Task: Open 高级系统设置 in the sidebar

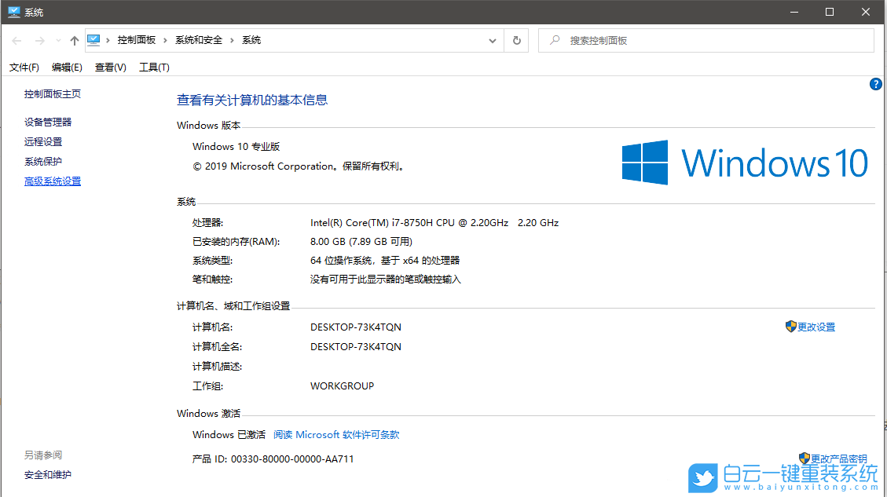Action: coord(52,181)
